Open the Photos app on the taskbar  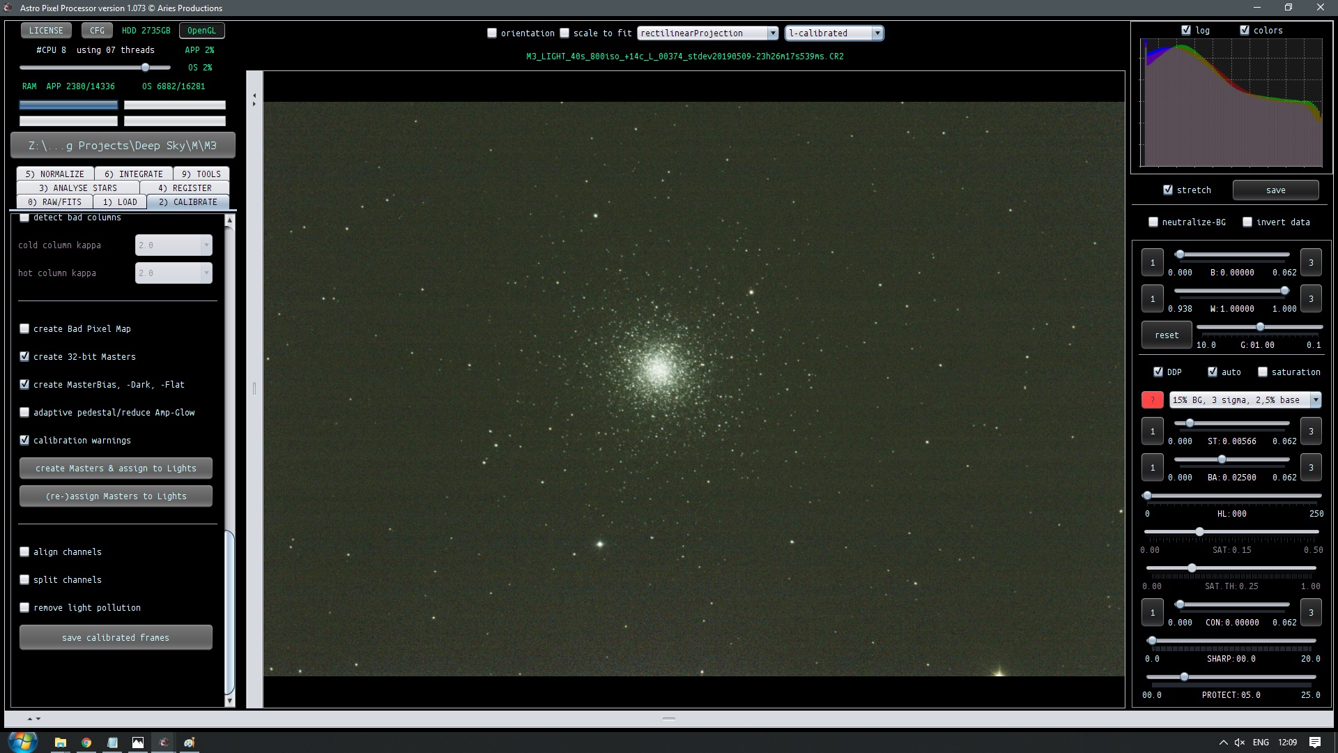pos(138,743)
